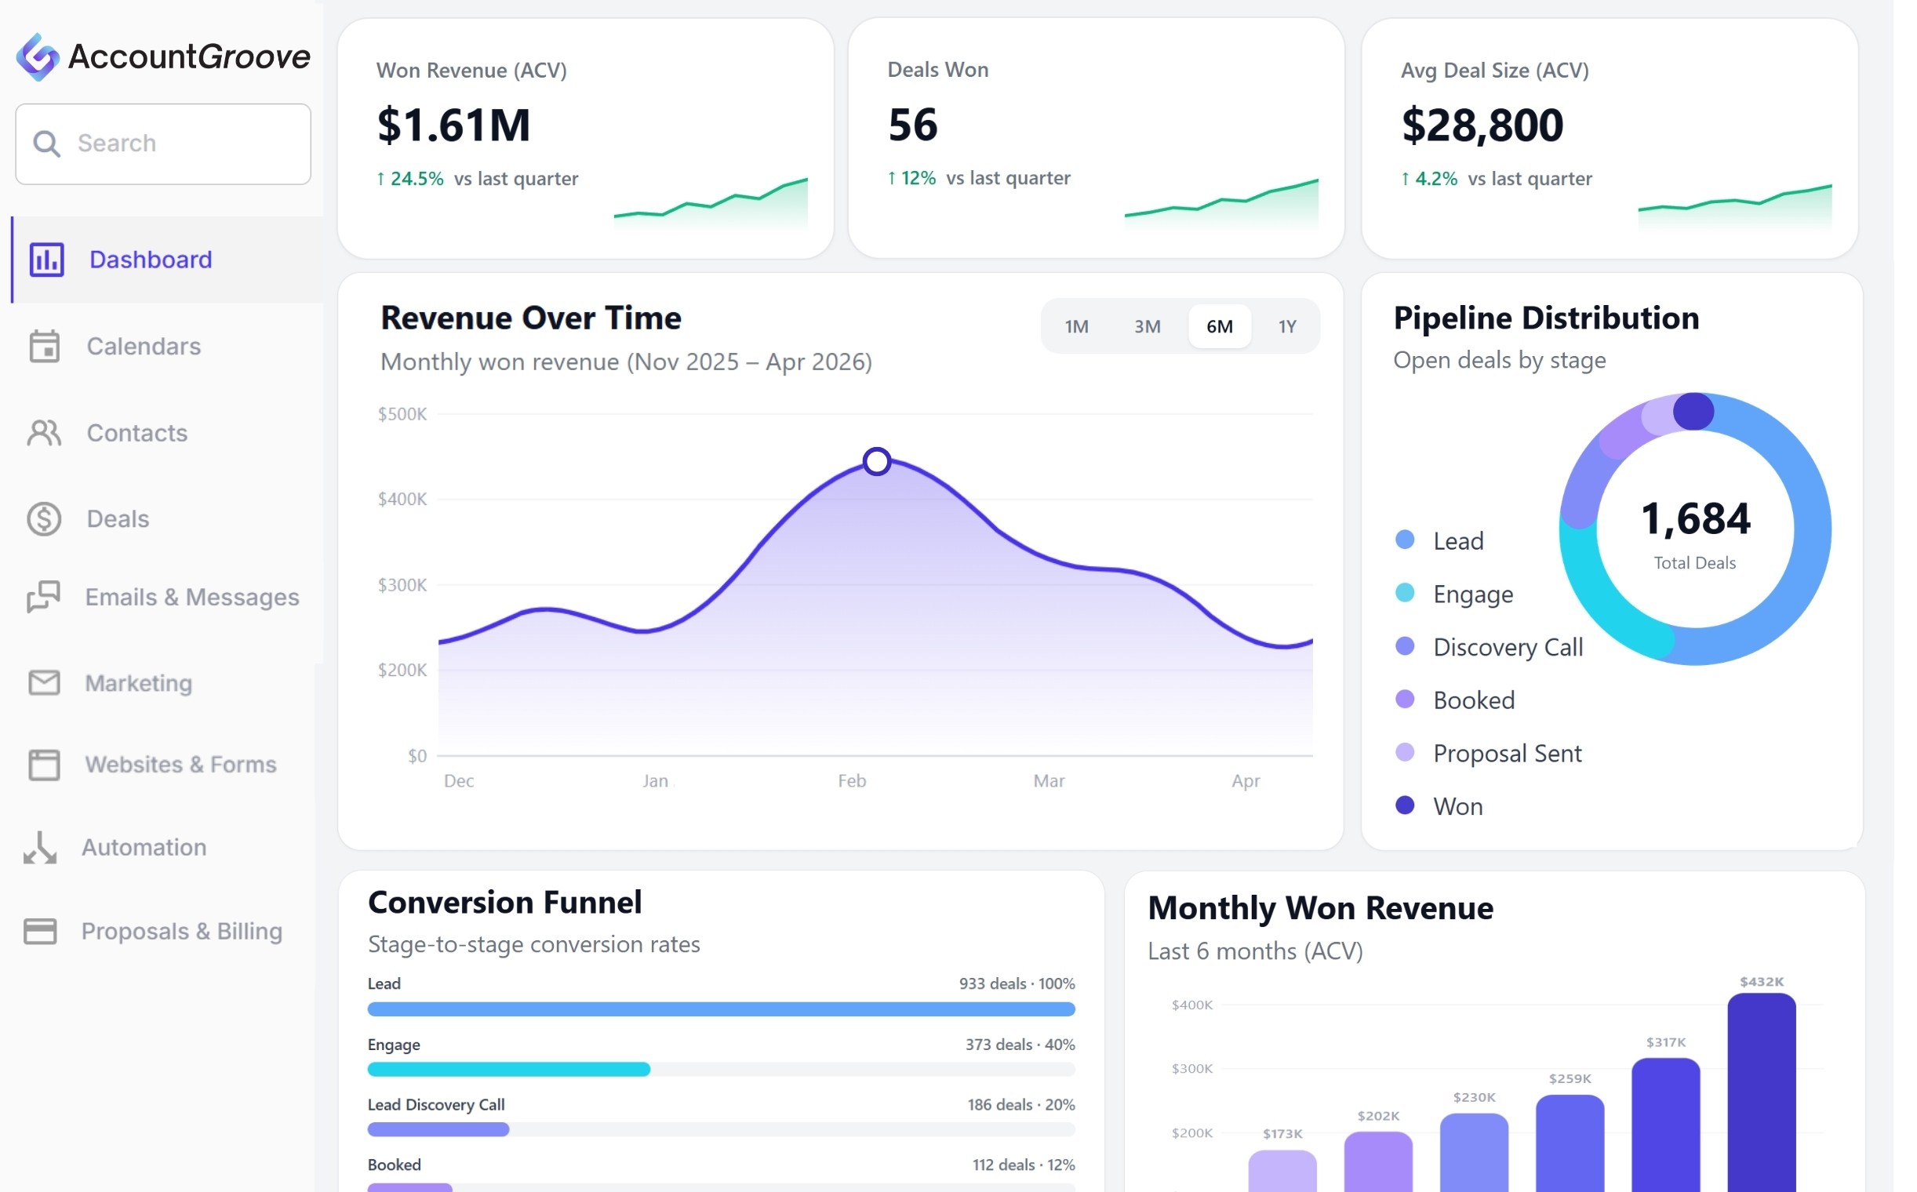Click the Emails & Messages chat icon
This screenshot has width=1917, height=1192.
tap(43, 597)
